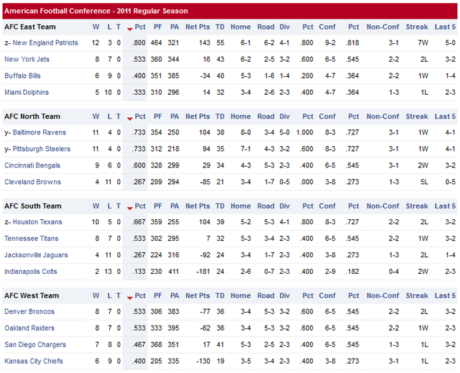Open the New York Jets team link
Viewport: 460px width, 373px height.
click(27, 59)
